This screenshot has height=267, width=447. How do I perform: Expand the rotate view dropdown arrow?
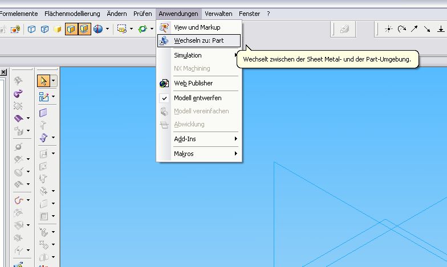coord(152,28)
